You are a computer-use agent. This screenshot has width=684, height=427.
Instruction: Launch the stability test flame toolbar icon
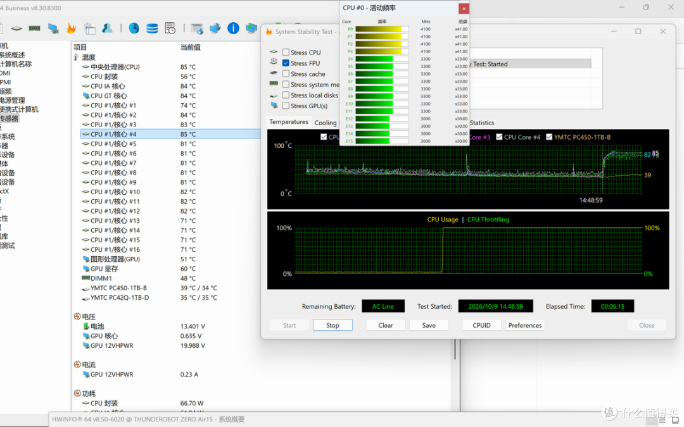[71, 28]
